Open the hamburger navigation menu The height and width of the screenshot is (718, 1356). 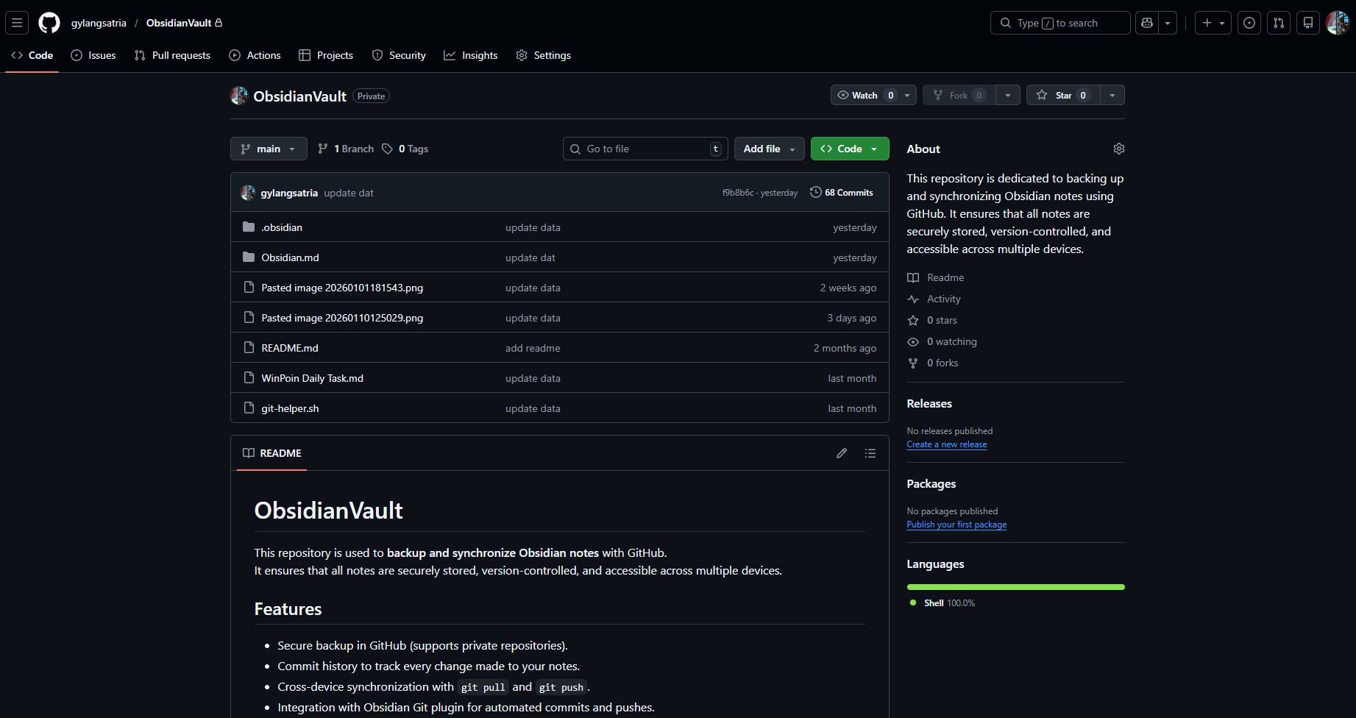(17, 23)
